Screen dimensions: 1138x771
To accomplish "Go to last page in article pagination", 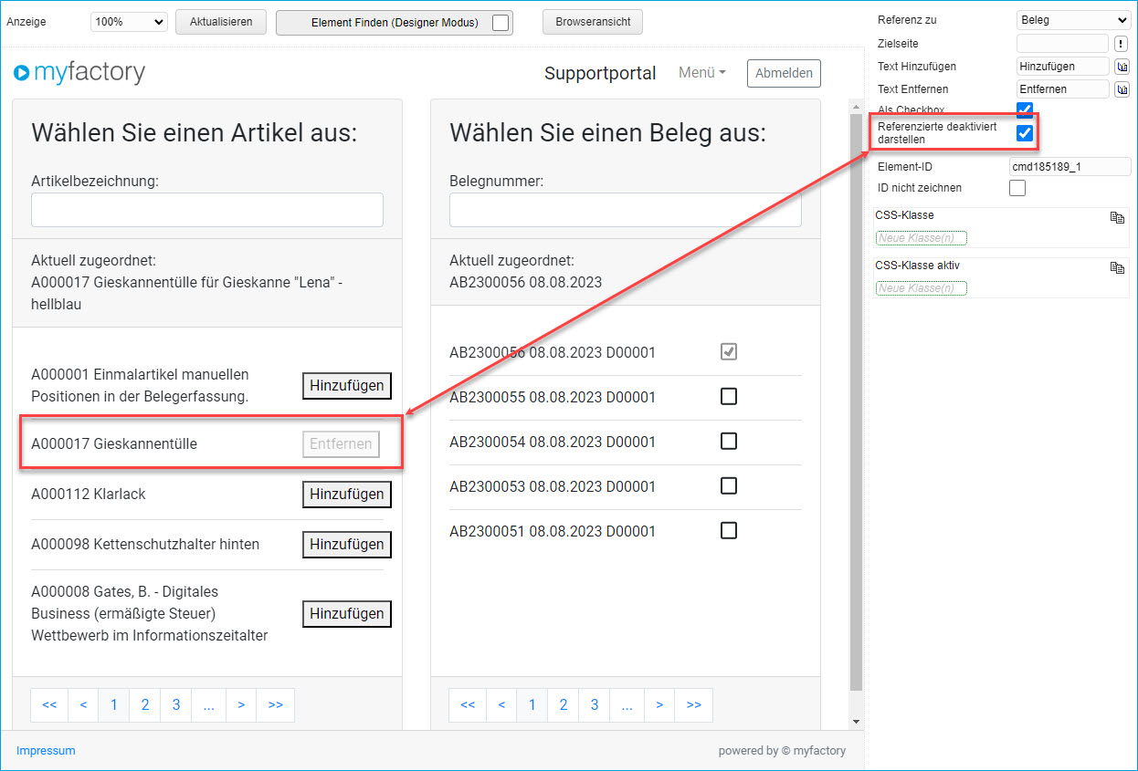I will pyautogui.click(x=275, y=705).
